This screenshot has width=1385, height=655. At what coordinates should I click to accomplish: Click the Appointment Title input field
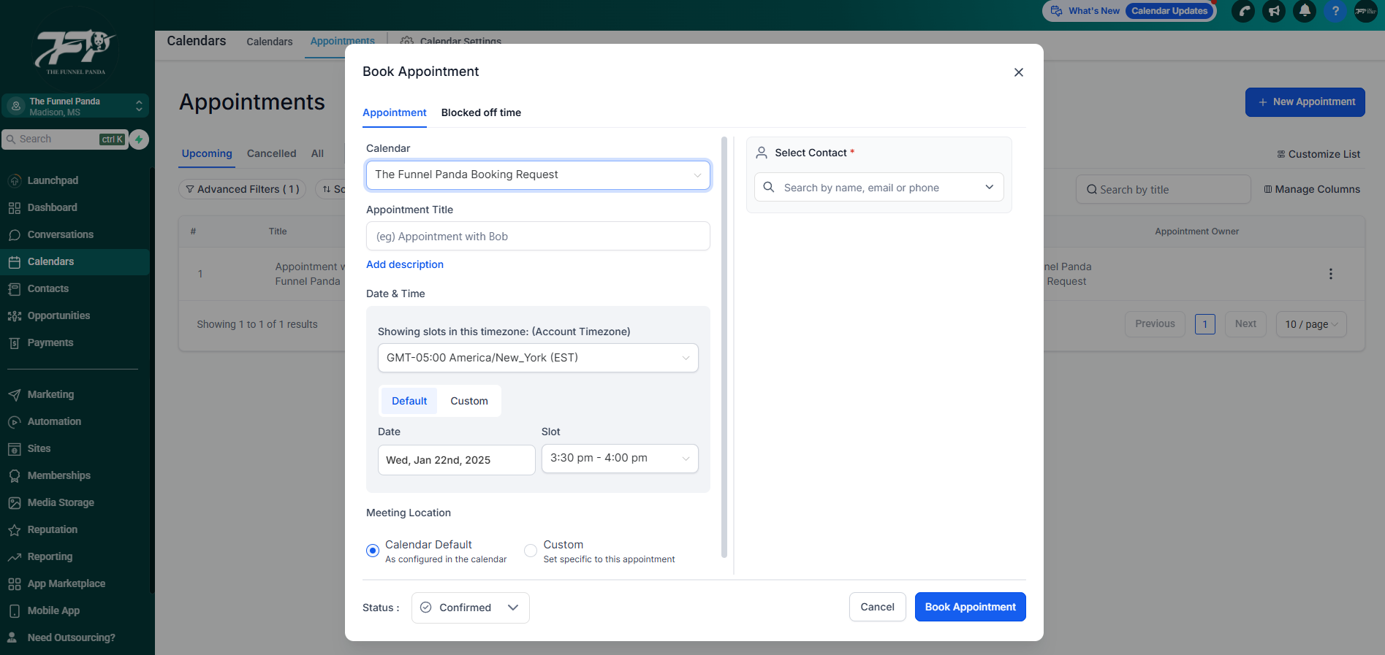[538, 237]
